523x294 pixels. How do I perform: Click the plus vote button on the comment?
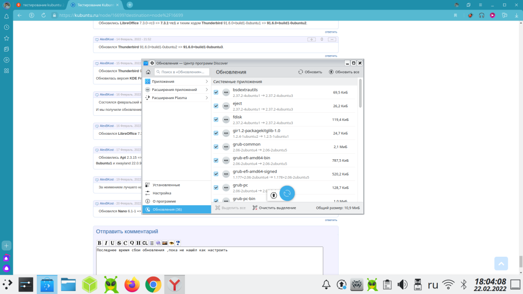[x=312, y=39]
